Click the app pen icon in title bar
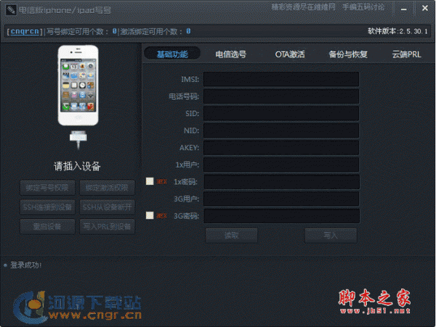Viewport: 436px width, 327px height. (x=11, y=10)
